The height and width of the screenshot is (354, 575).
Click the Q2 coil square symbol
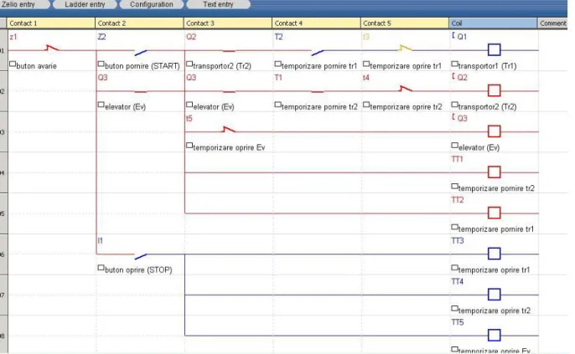pyautogui.click(x=494, y=90)
